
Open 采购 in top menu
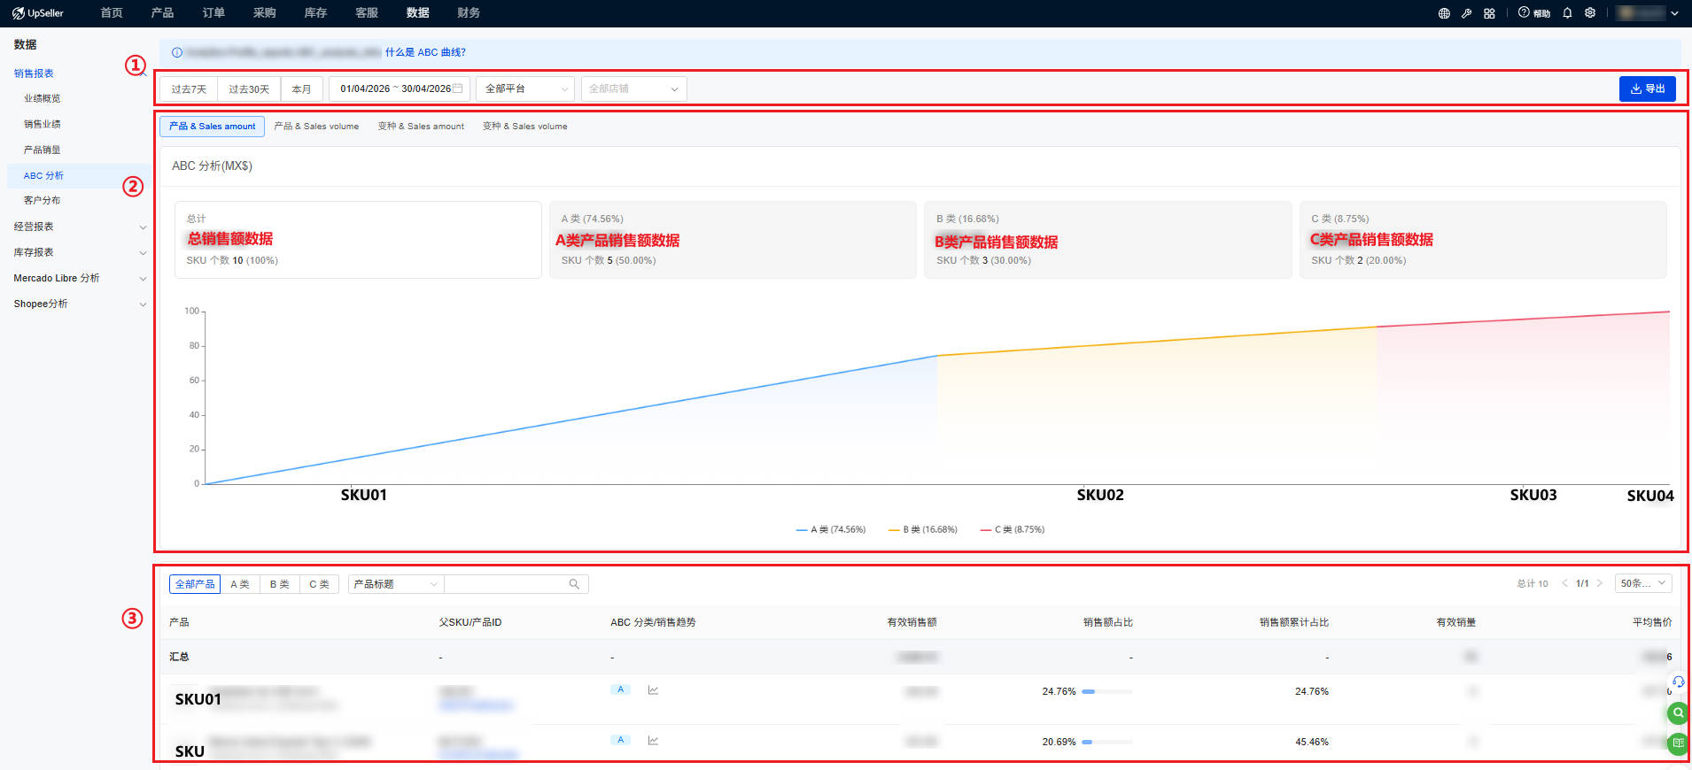click(x=264, y=13)
